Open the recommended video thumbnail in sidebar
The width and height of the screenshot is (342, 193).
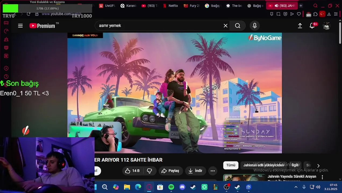coord(244,178)
